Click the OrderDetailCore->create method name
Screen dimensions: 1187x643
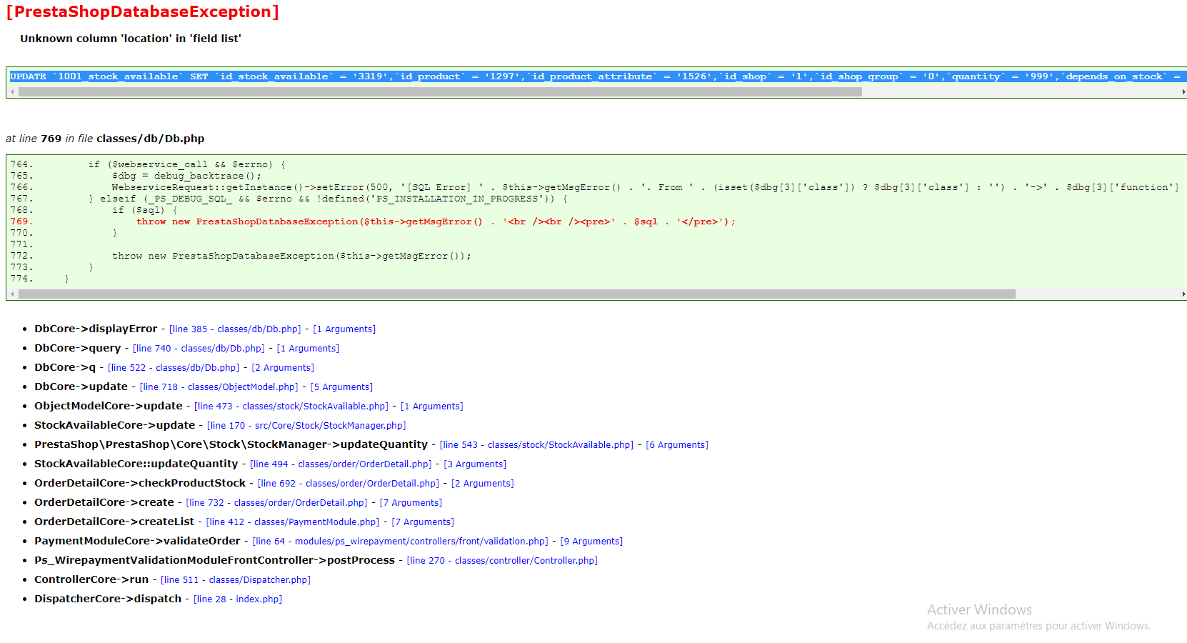(104, 502)
